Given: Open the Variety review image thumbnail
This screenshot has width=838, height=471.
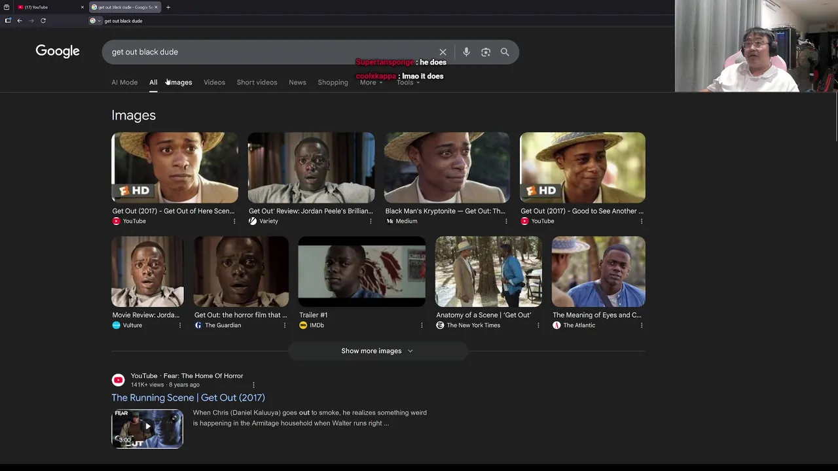Looking at the screenshot, I should pos(311,167).
